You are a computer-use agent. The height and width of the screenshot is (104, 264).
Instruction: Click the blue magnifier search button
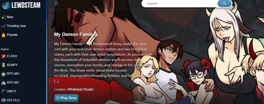(x=225, y=3)
